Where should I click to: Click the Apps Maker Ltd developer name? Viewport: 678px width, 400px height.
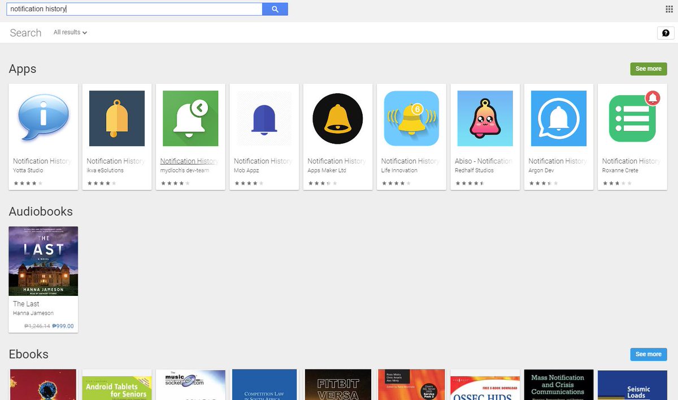tap(328, 170)
